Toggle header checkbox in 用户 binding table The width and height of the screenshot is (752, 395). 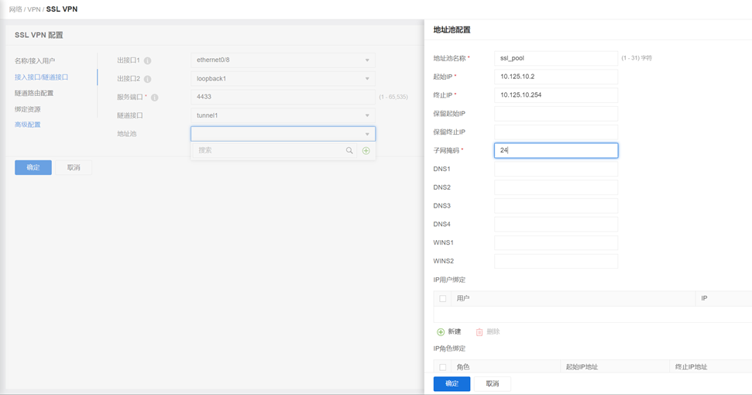pos(443,299)
